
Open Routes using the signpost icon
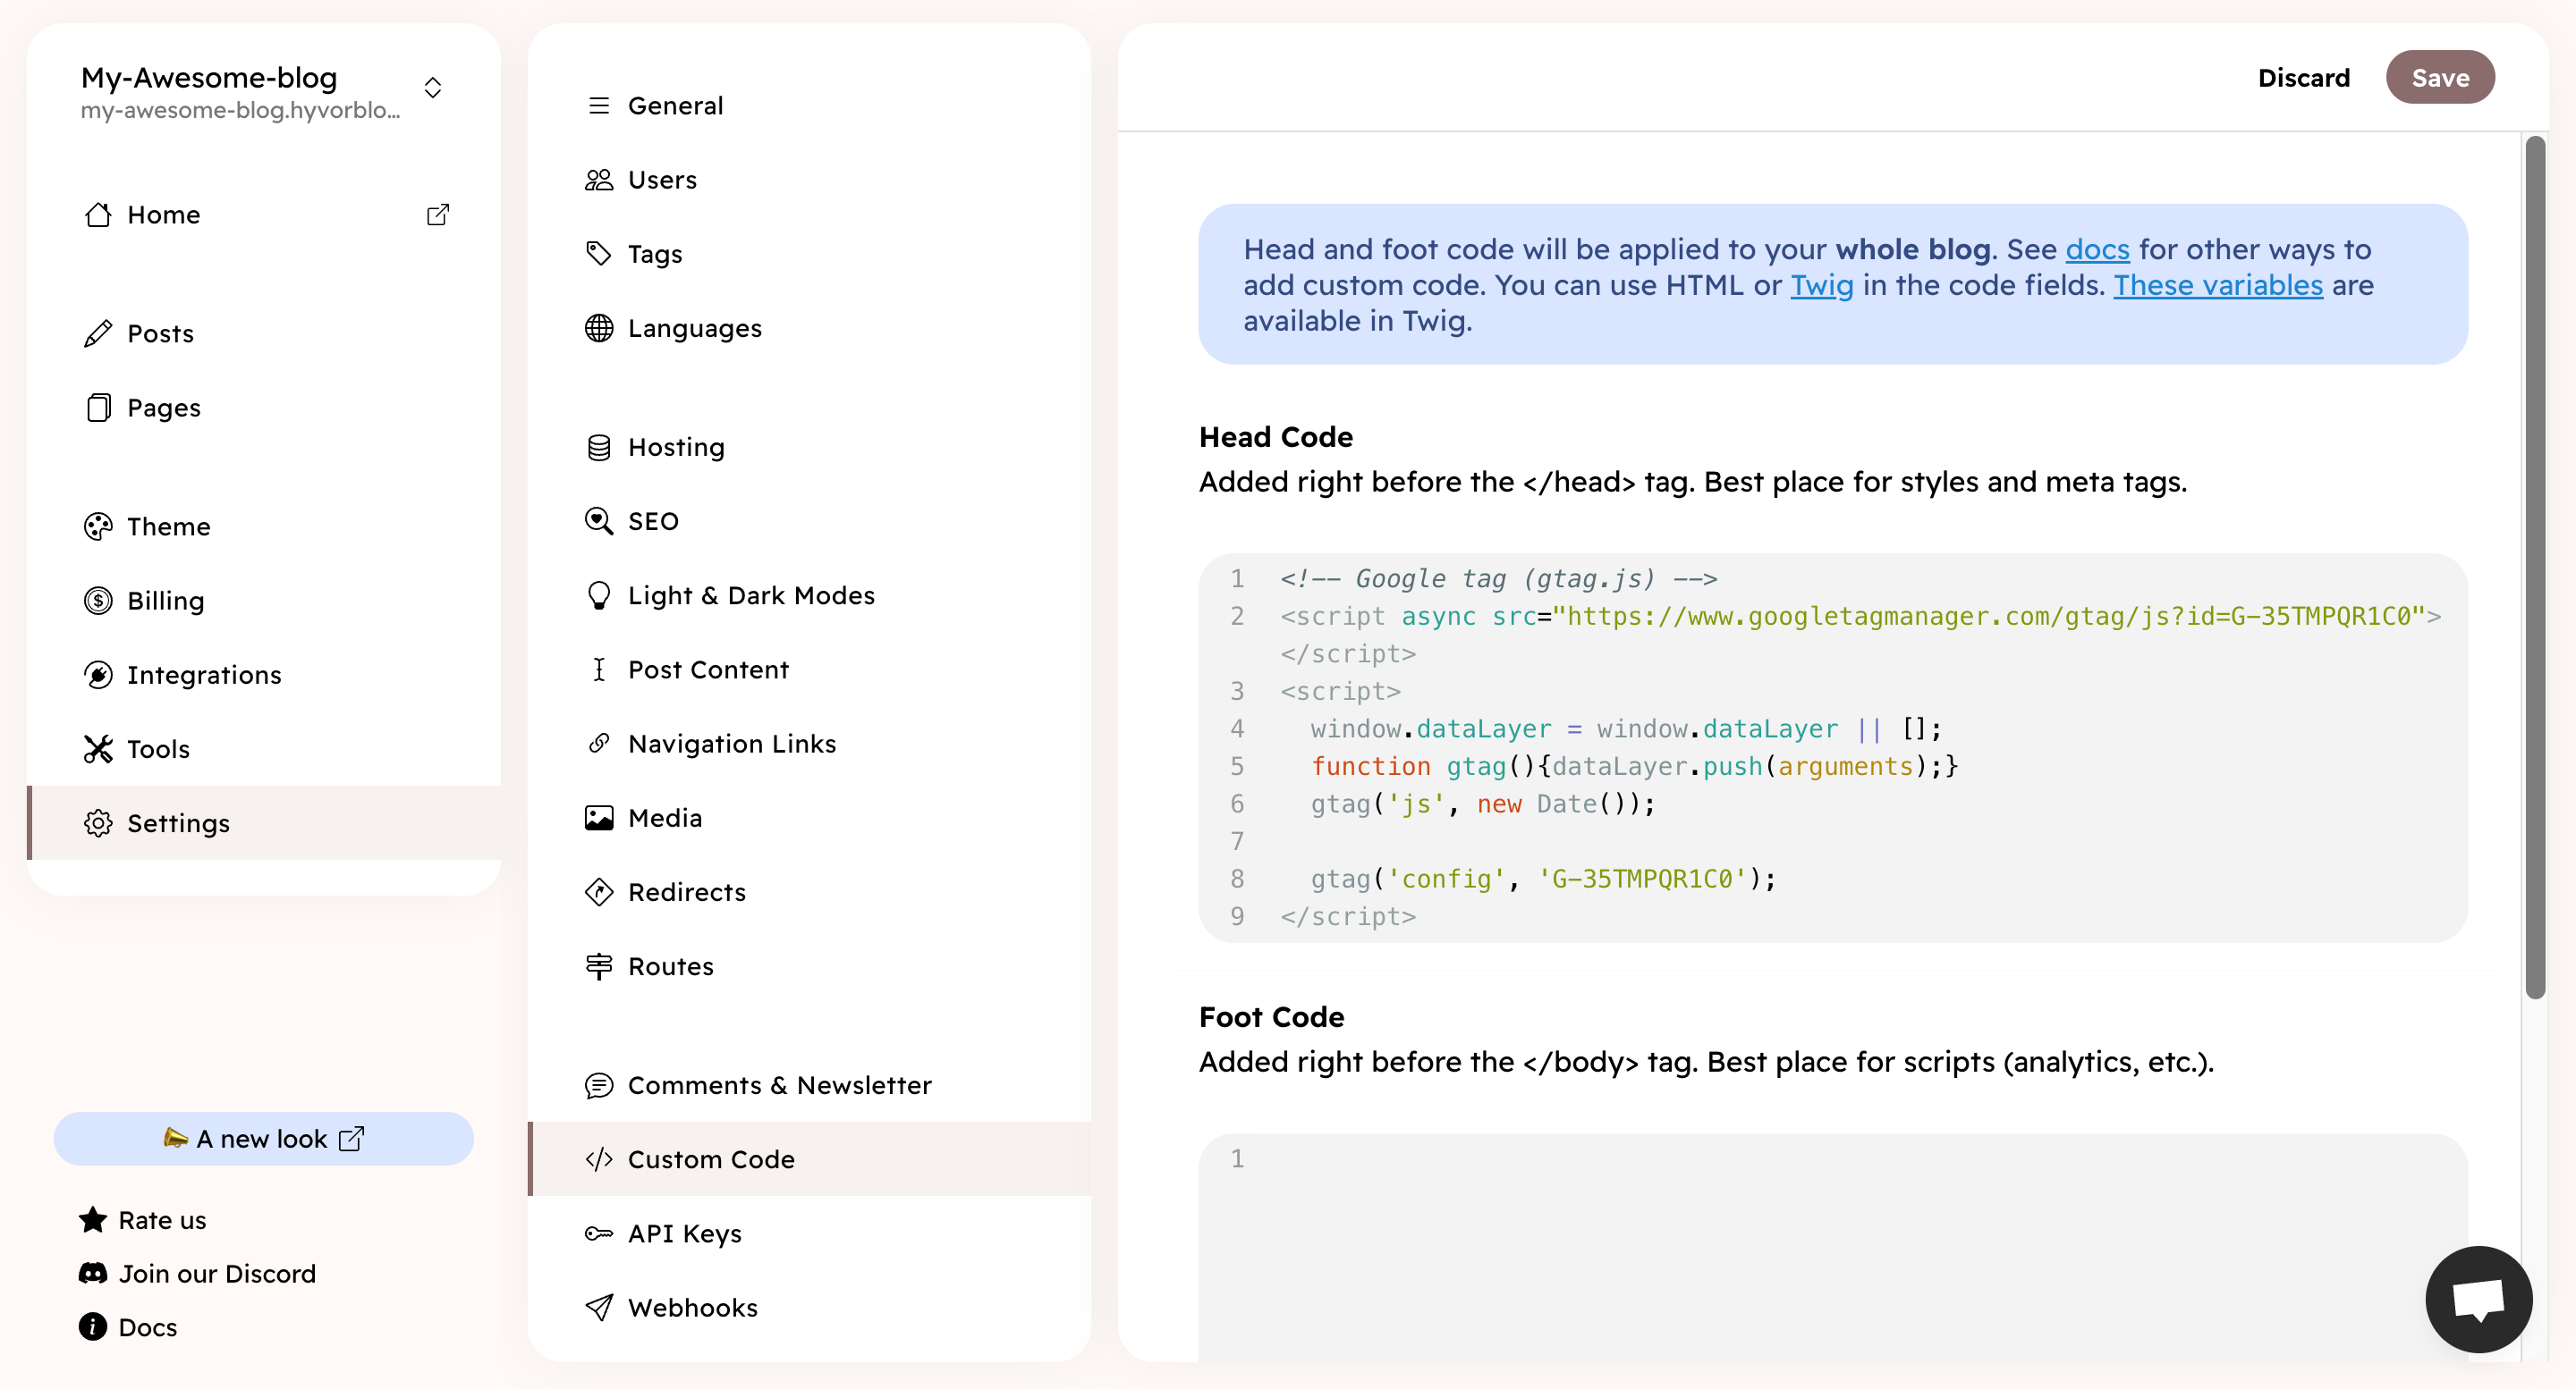598,965
